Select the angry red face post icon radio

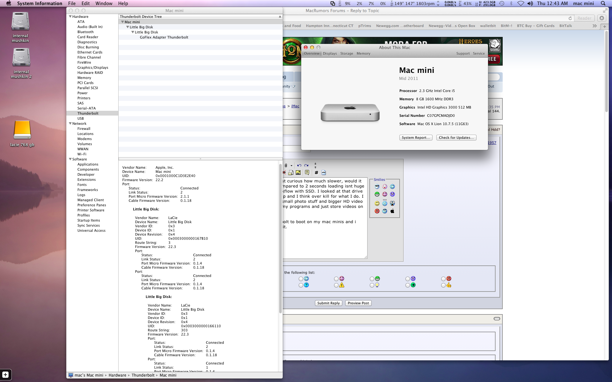[443, 279]
